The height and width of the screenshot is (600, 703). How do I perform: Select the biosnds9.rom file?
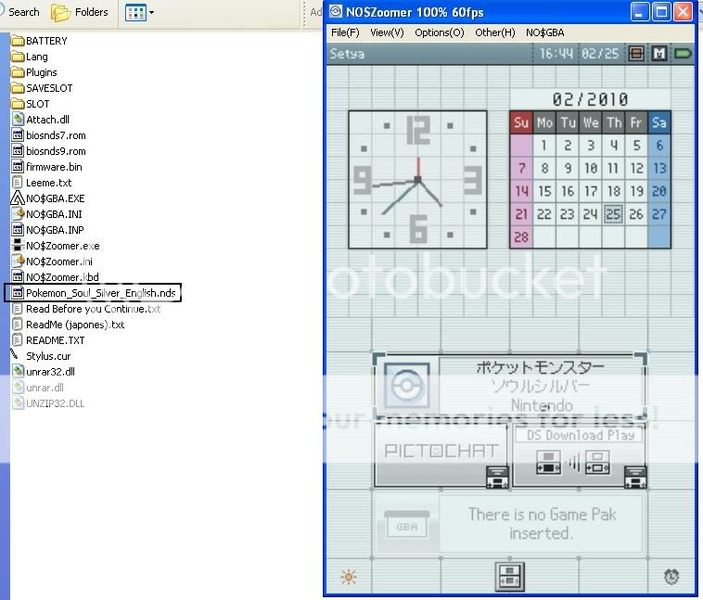click(49, 151)
